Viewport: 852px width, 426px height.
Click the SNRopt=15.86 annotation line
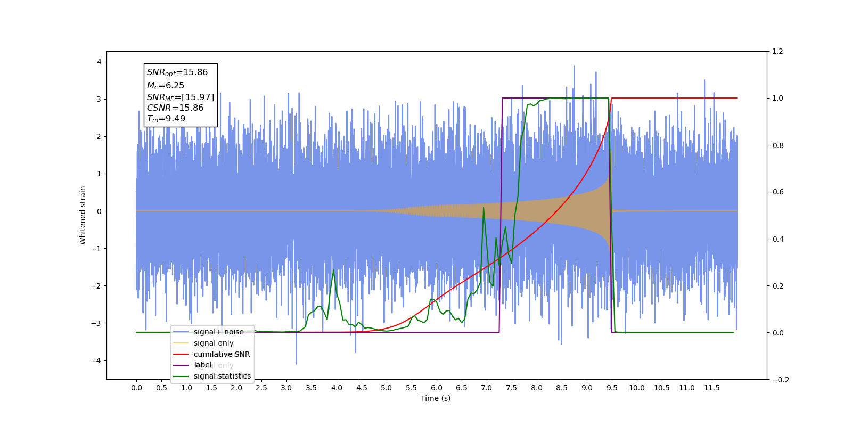pyautogui.click(x=177, y=72)
